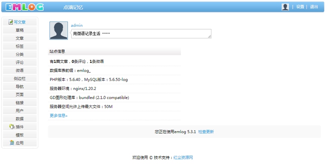Image resolution: width=331 pixels, height=165 pixels.
Task: Click the 您正在使用emlog 5.3.1 text
Action: point(175,132)
